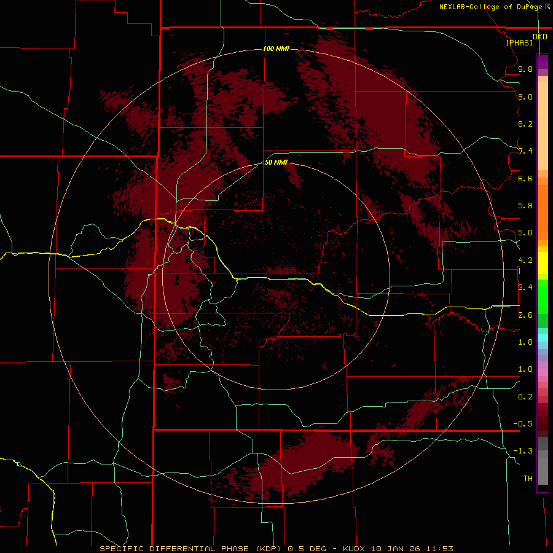Viewport: 553px width, 553px height.
Task: Click the 7.4 scale value
Action: coord(525,151)
